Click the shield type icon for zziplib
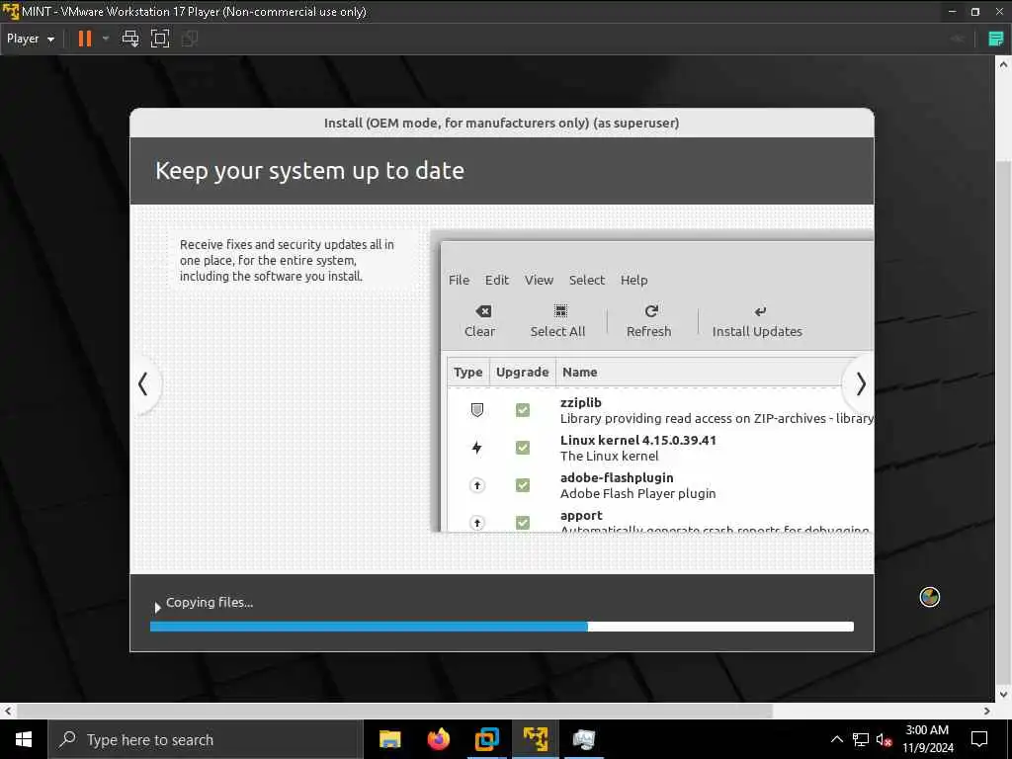The image size is (1012, 759). click(477, 410)
